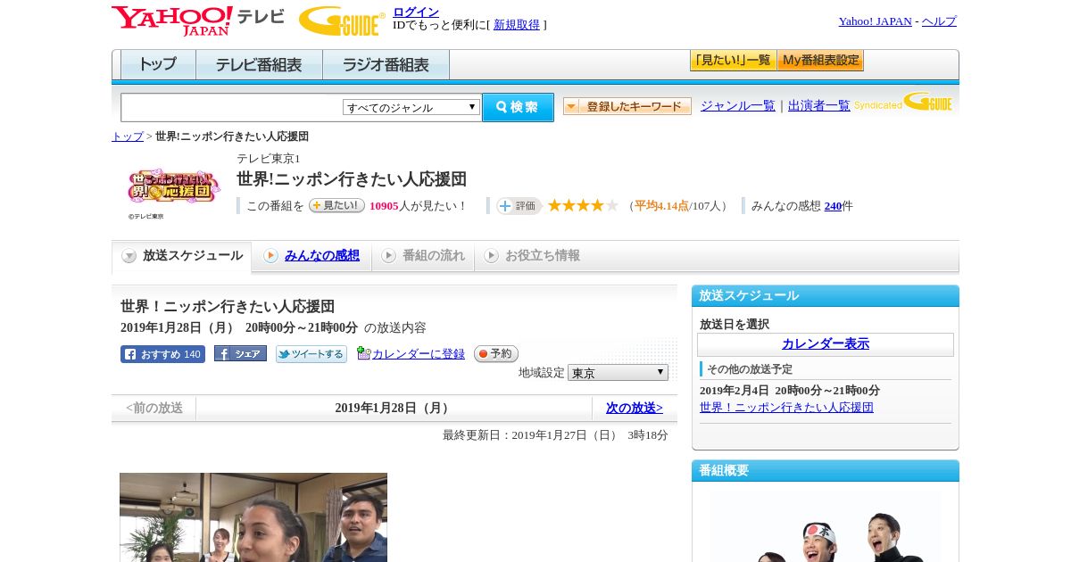Click the calendar plus icon
Viewport: 1071px width, 562px height.
363,353
